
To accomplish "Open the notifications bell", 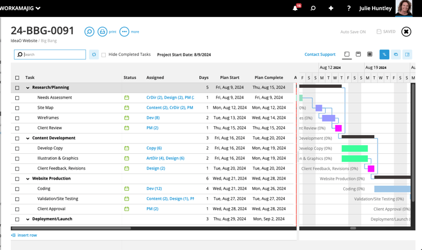I will [x=295, y=8].
